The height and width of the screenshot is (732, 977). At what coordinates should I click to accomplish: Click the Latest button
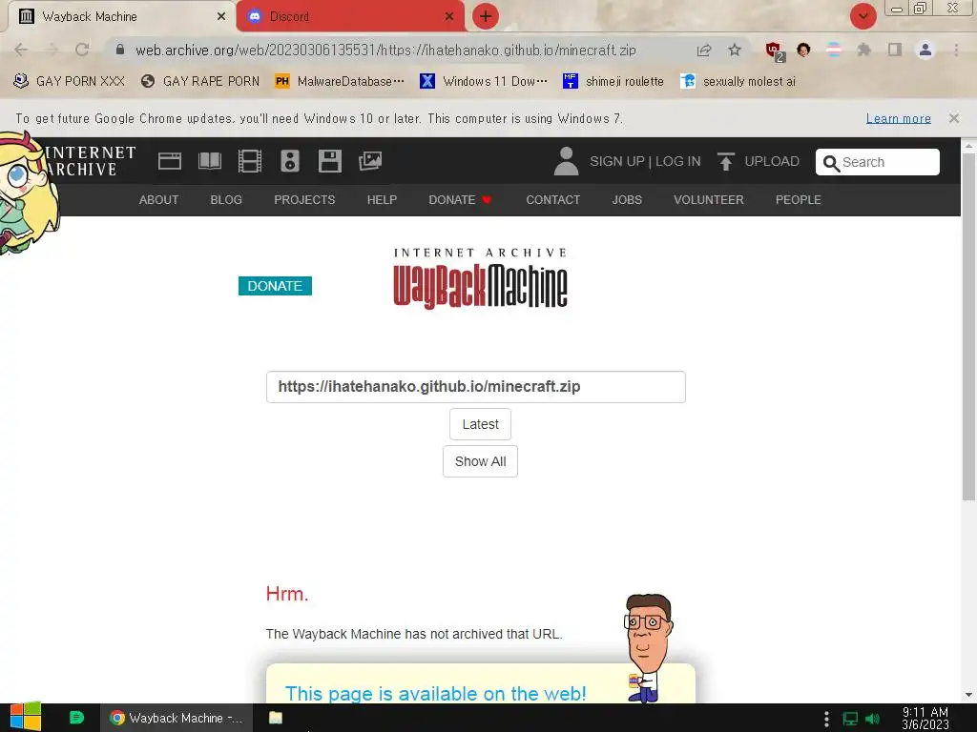[480, 424]
